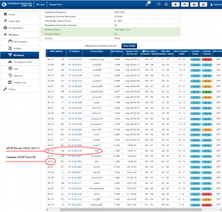
Task: Click the save floppy-disk button
Action: click(194, 4)
